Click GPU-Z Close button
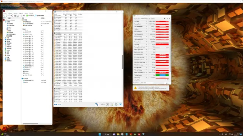 click(x=167, y=83)
